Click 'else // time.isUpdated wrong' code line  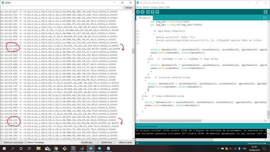[x=163, y=96]
